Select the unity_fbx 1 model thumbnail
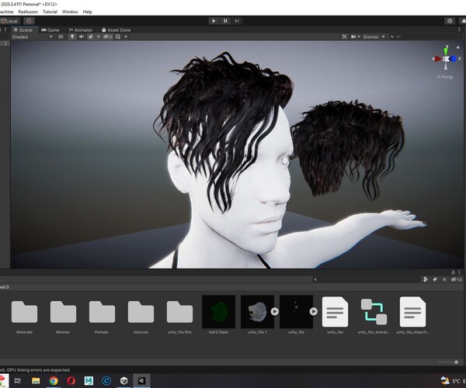466x388 pixels. [x=257, y=312]
